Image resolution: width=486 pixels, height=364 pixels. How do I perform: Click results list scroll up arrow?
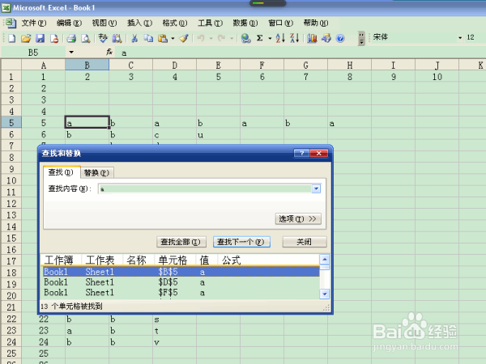click(x=325, y=260)
